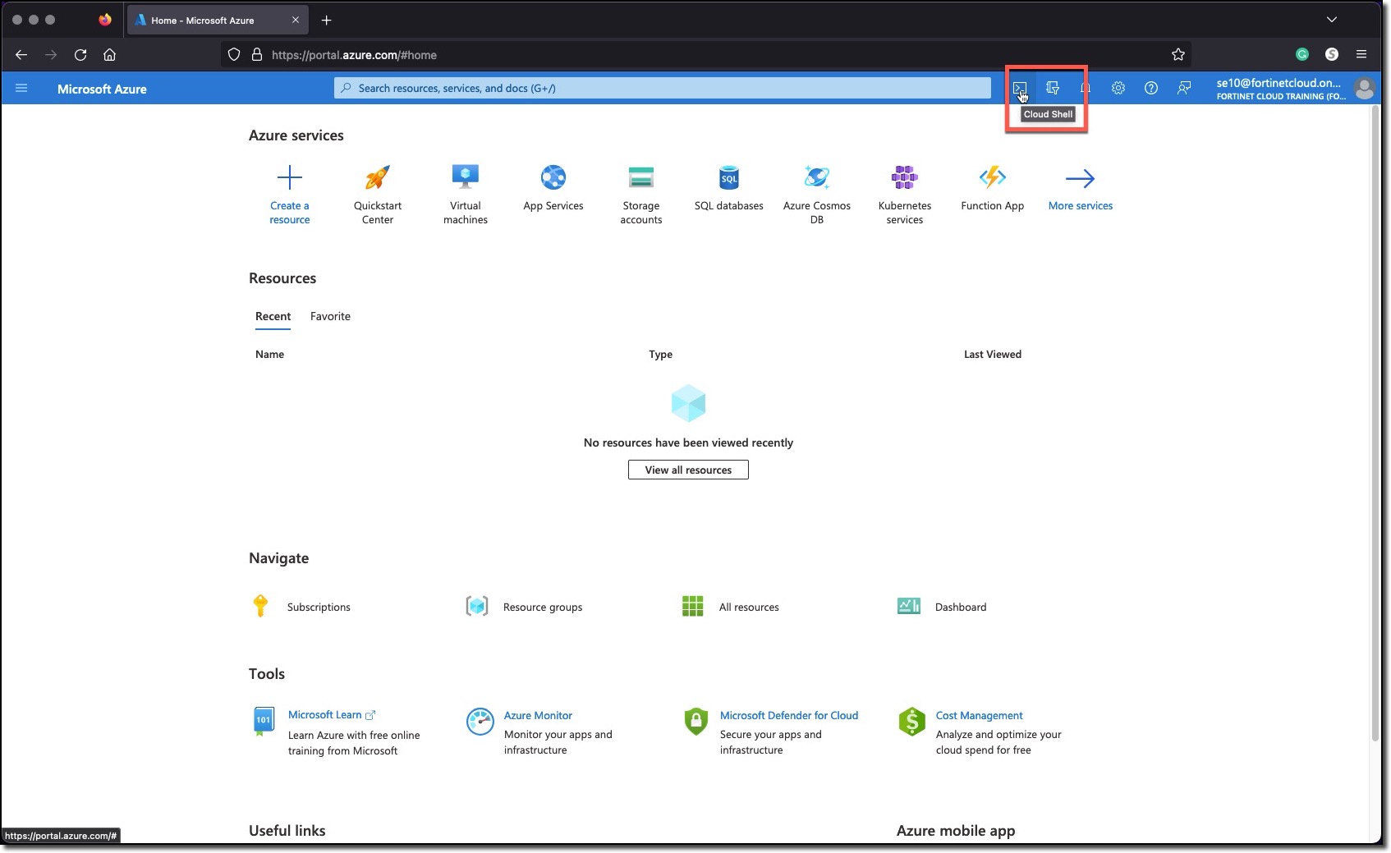Open Azure Cosmos DB icon
1391x853 pixels.
pos(817,177)
